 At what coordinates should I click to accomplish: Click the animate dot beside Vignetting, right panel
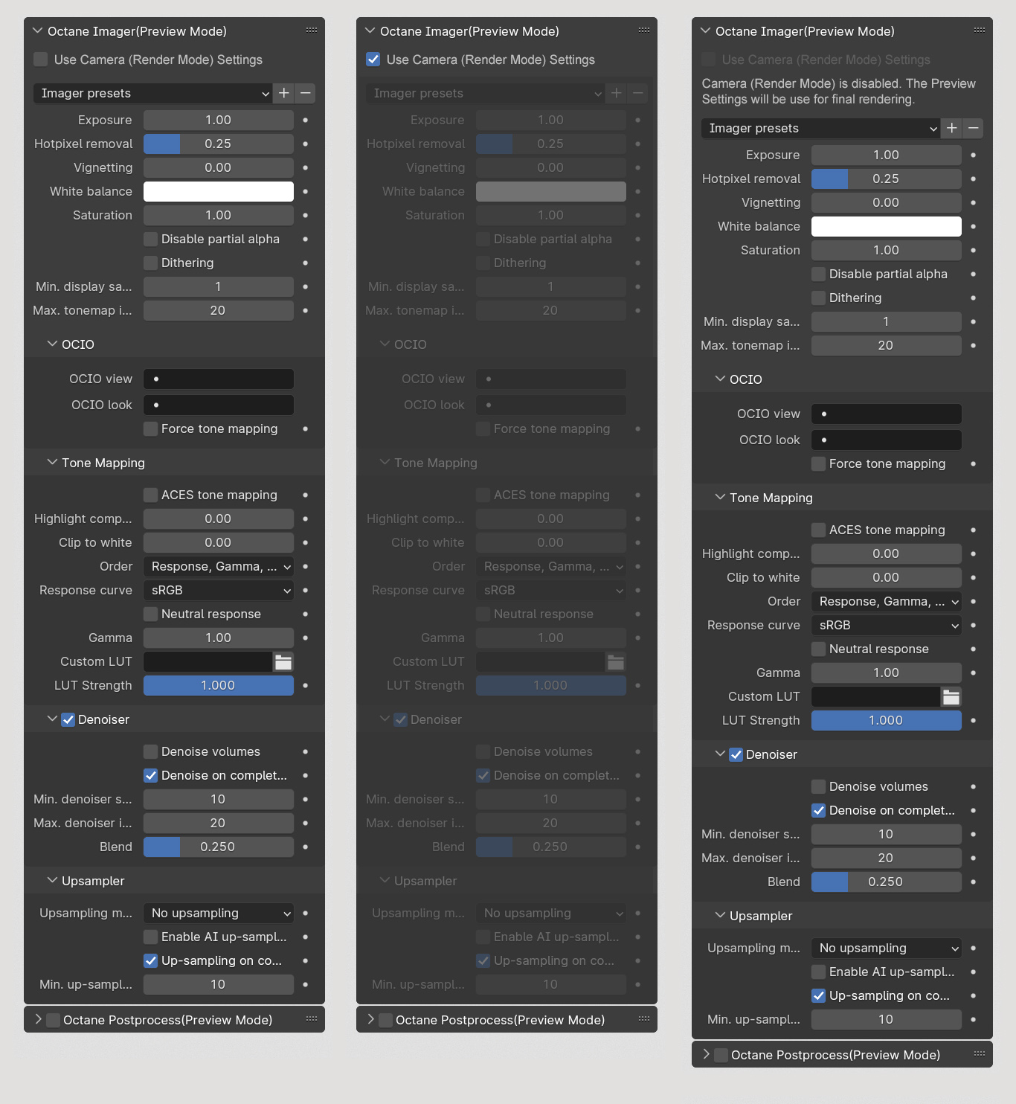point(974,202)
